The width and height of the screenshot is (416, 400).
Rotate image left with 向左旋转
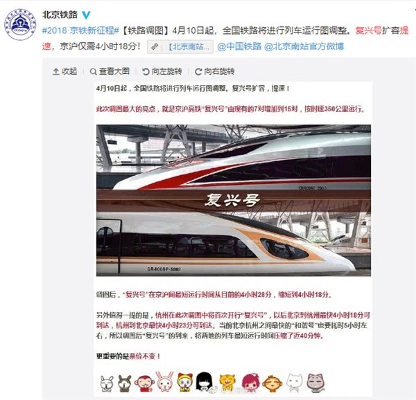click(162, 71)
